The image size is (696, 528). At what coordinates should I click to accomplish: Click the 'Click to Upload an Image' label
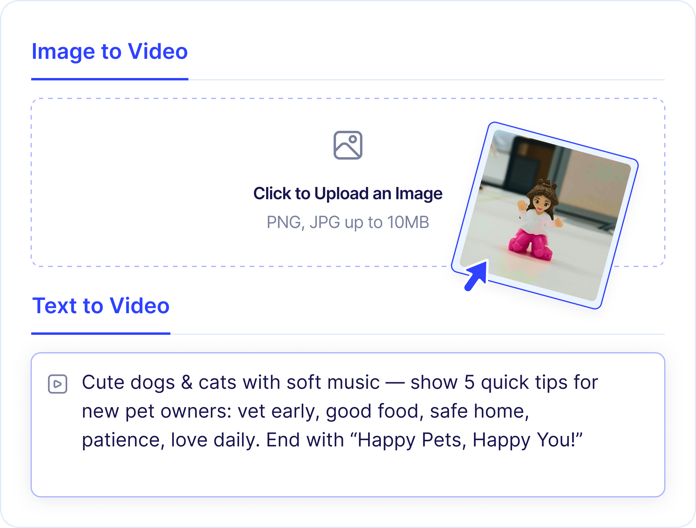point(348,193)
